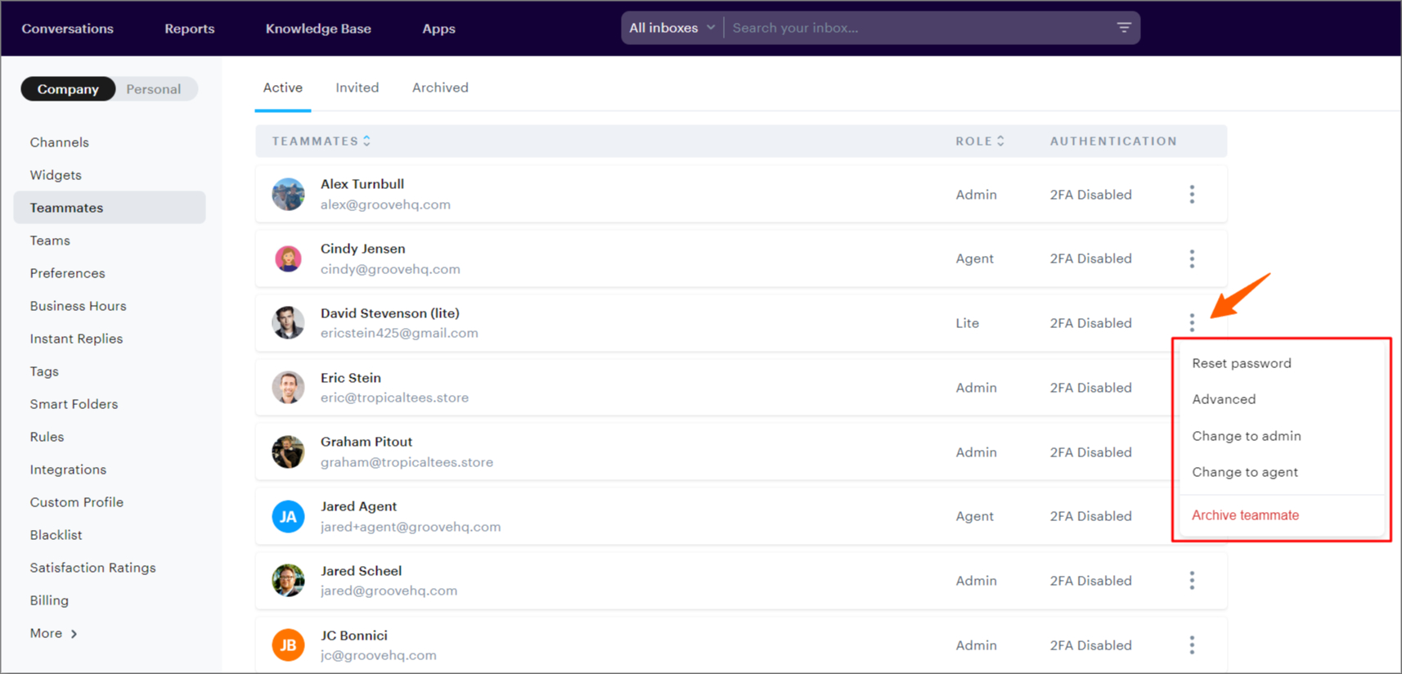Open Rules in the sidebar
1402x674 pixels.
pos(47,437)
